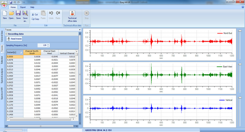Click quick access save icon in title bar

(x=11, y=3)
